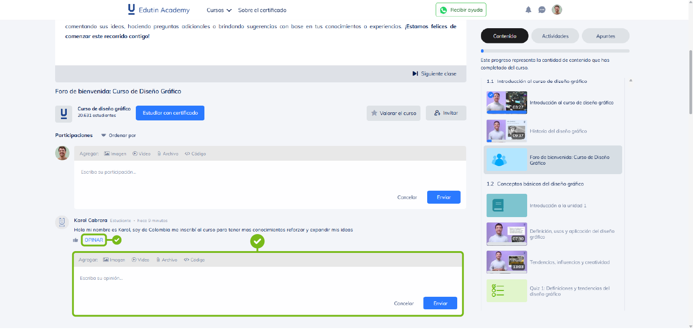Click the thumbs-up like icon on Karol's post
Image resolution: width=693 pixels, height=329 pixels.
point(75,240)
